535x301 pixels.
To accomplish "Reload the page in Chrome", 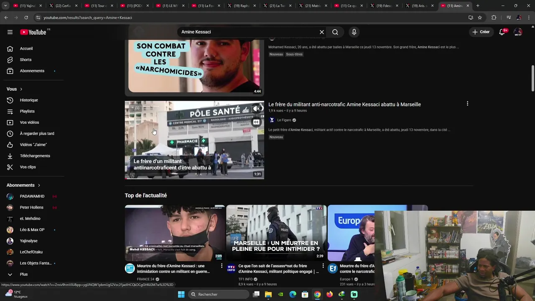I will (x=26, y=18).
